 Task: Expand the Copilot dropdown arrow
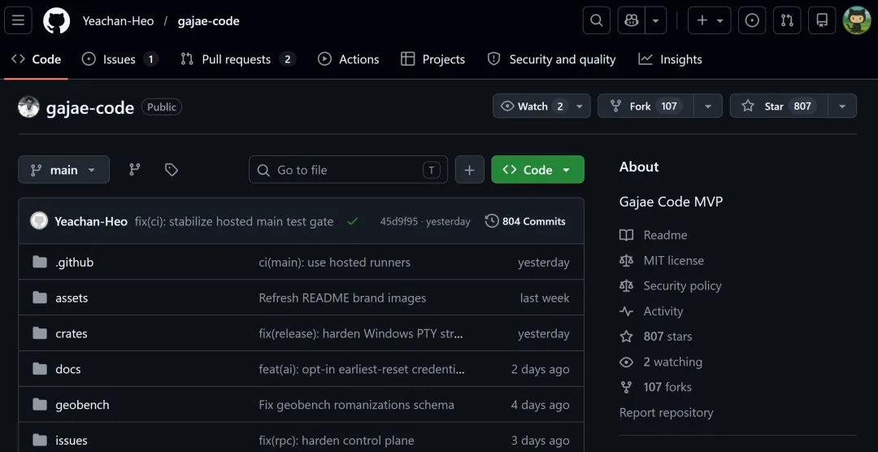coord(656,20)
